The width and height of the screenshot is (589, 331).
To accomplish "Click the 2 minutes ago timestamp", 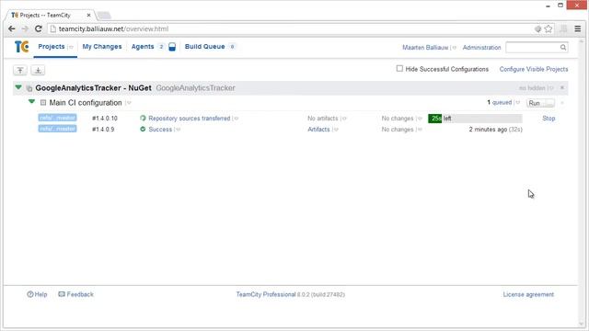I will coord(488,129).
